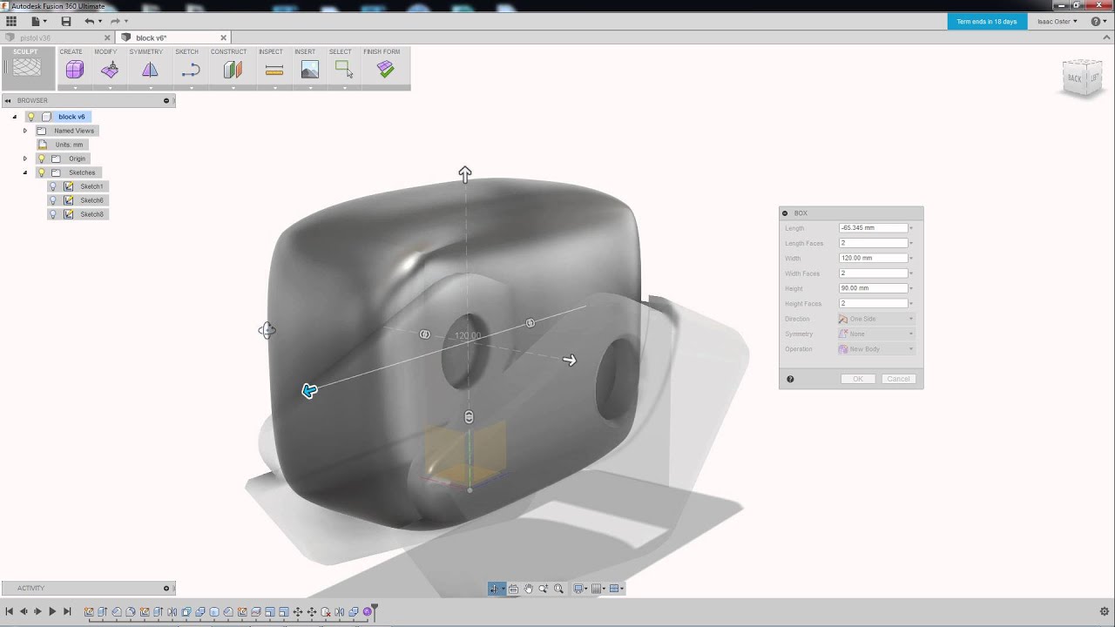Open the File document menu icon
This screenshot has height=627, width=1115.
36,21
